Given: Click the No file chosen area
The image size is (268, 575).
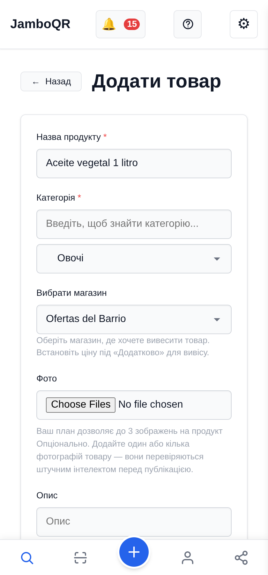Looking at the screenshot, I should click(151, 404).
